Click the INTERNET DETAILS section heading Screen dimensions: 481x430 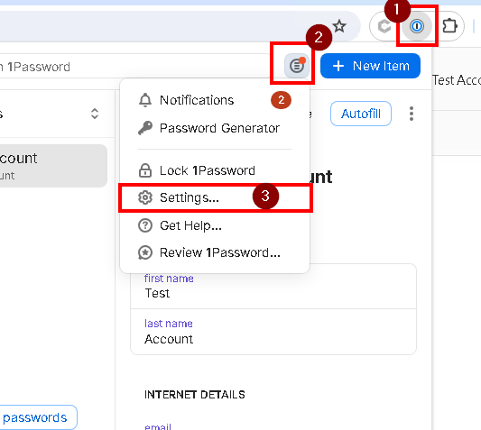tap(195, 395)
